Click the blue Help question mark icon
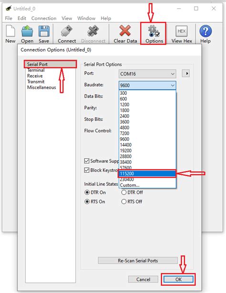The image size is (226, 293). [x=205, y=31]
